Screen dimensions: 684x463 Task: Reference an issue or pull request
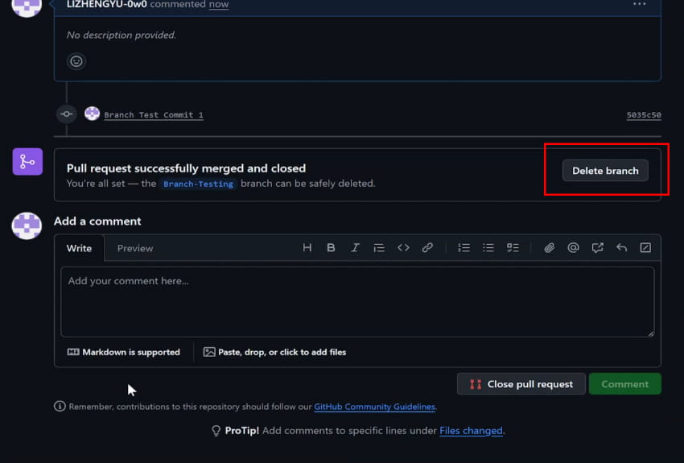598,248
